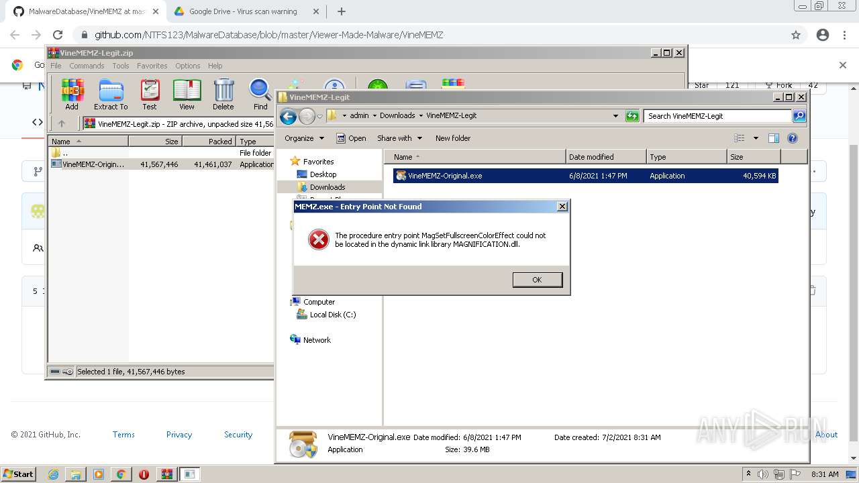Click New folder in Explorer toolbar
Screen dimensions: 859x483
click(453, 138)
